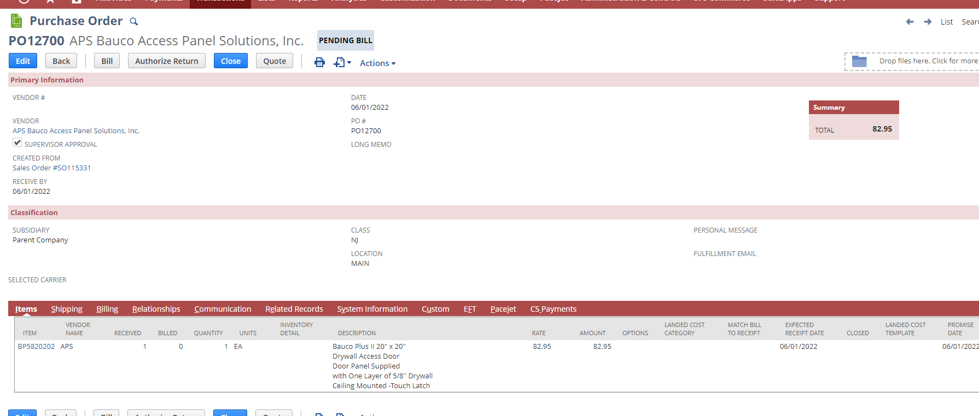Select the Items tab
The height and width of the screenshot is (416, 979).
(26, 309)
